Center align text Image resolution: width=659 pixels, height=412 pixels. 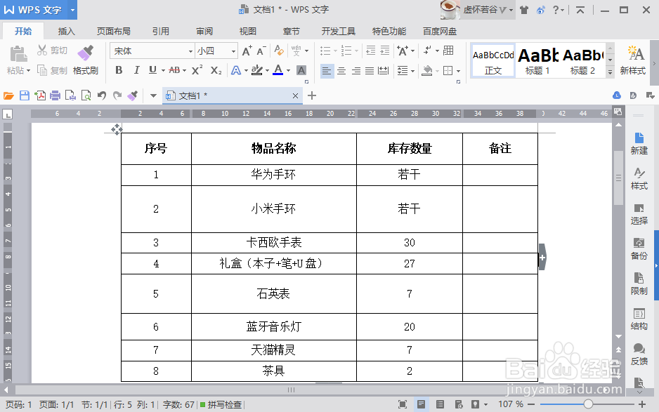(341, 71)
